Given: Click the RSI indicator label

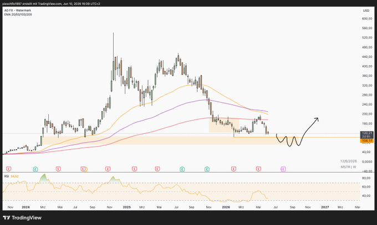Looking at the screenshot, I should point(7,176).
